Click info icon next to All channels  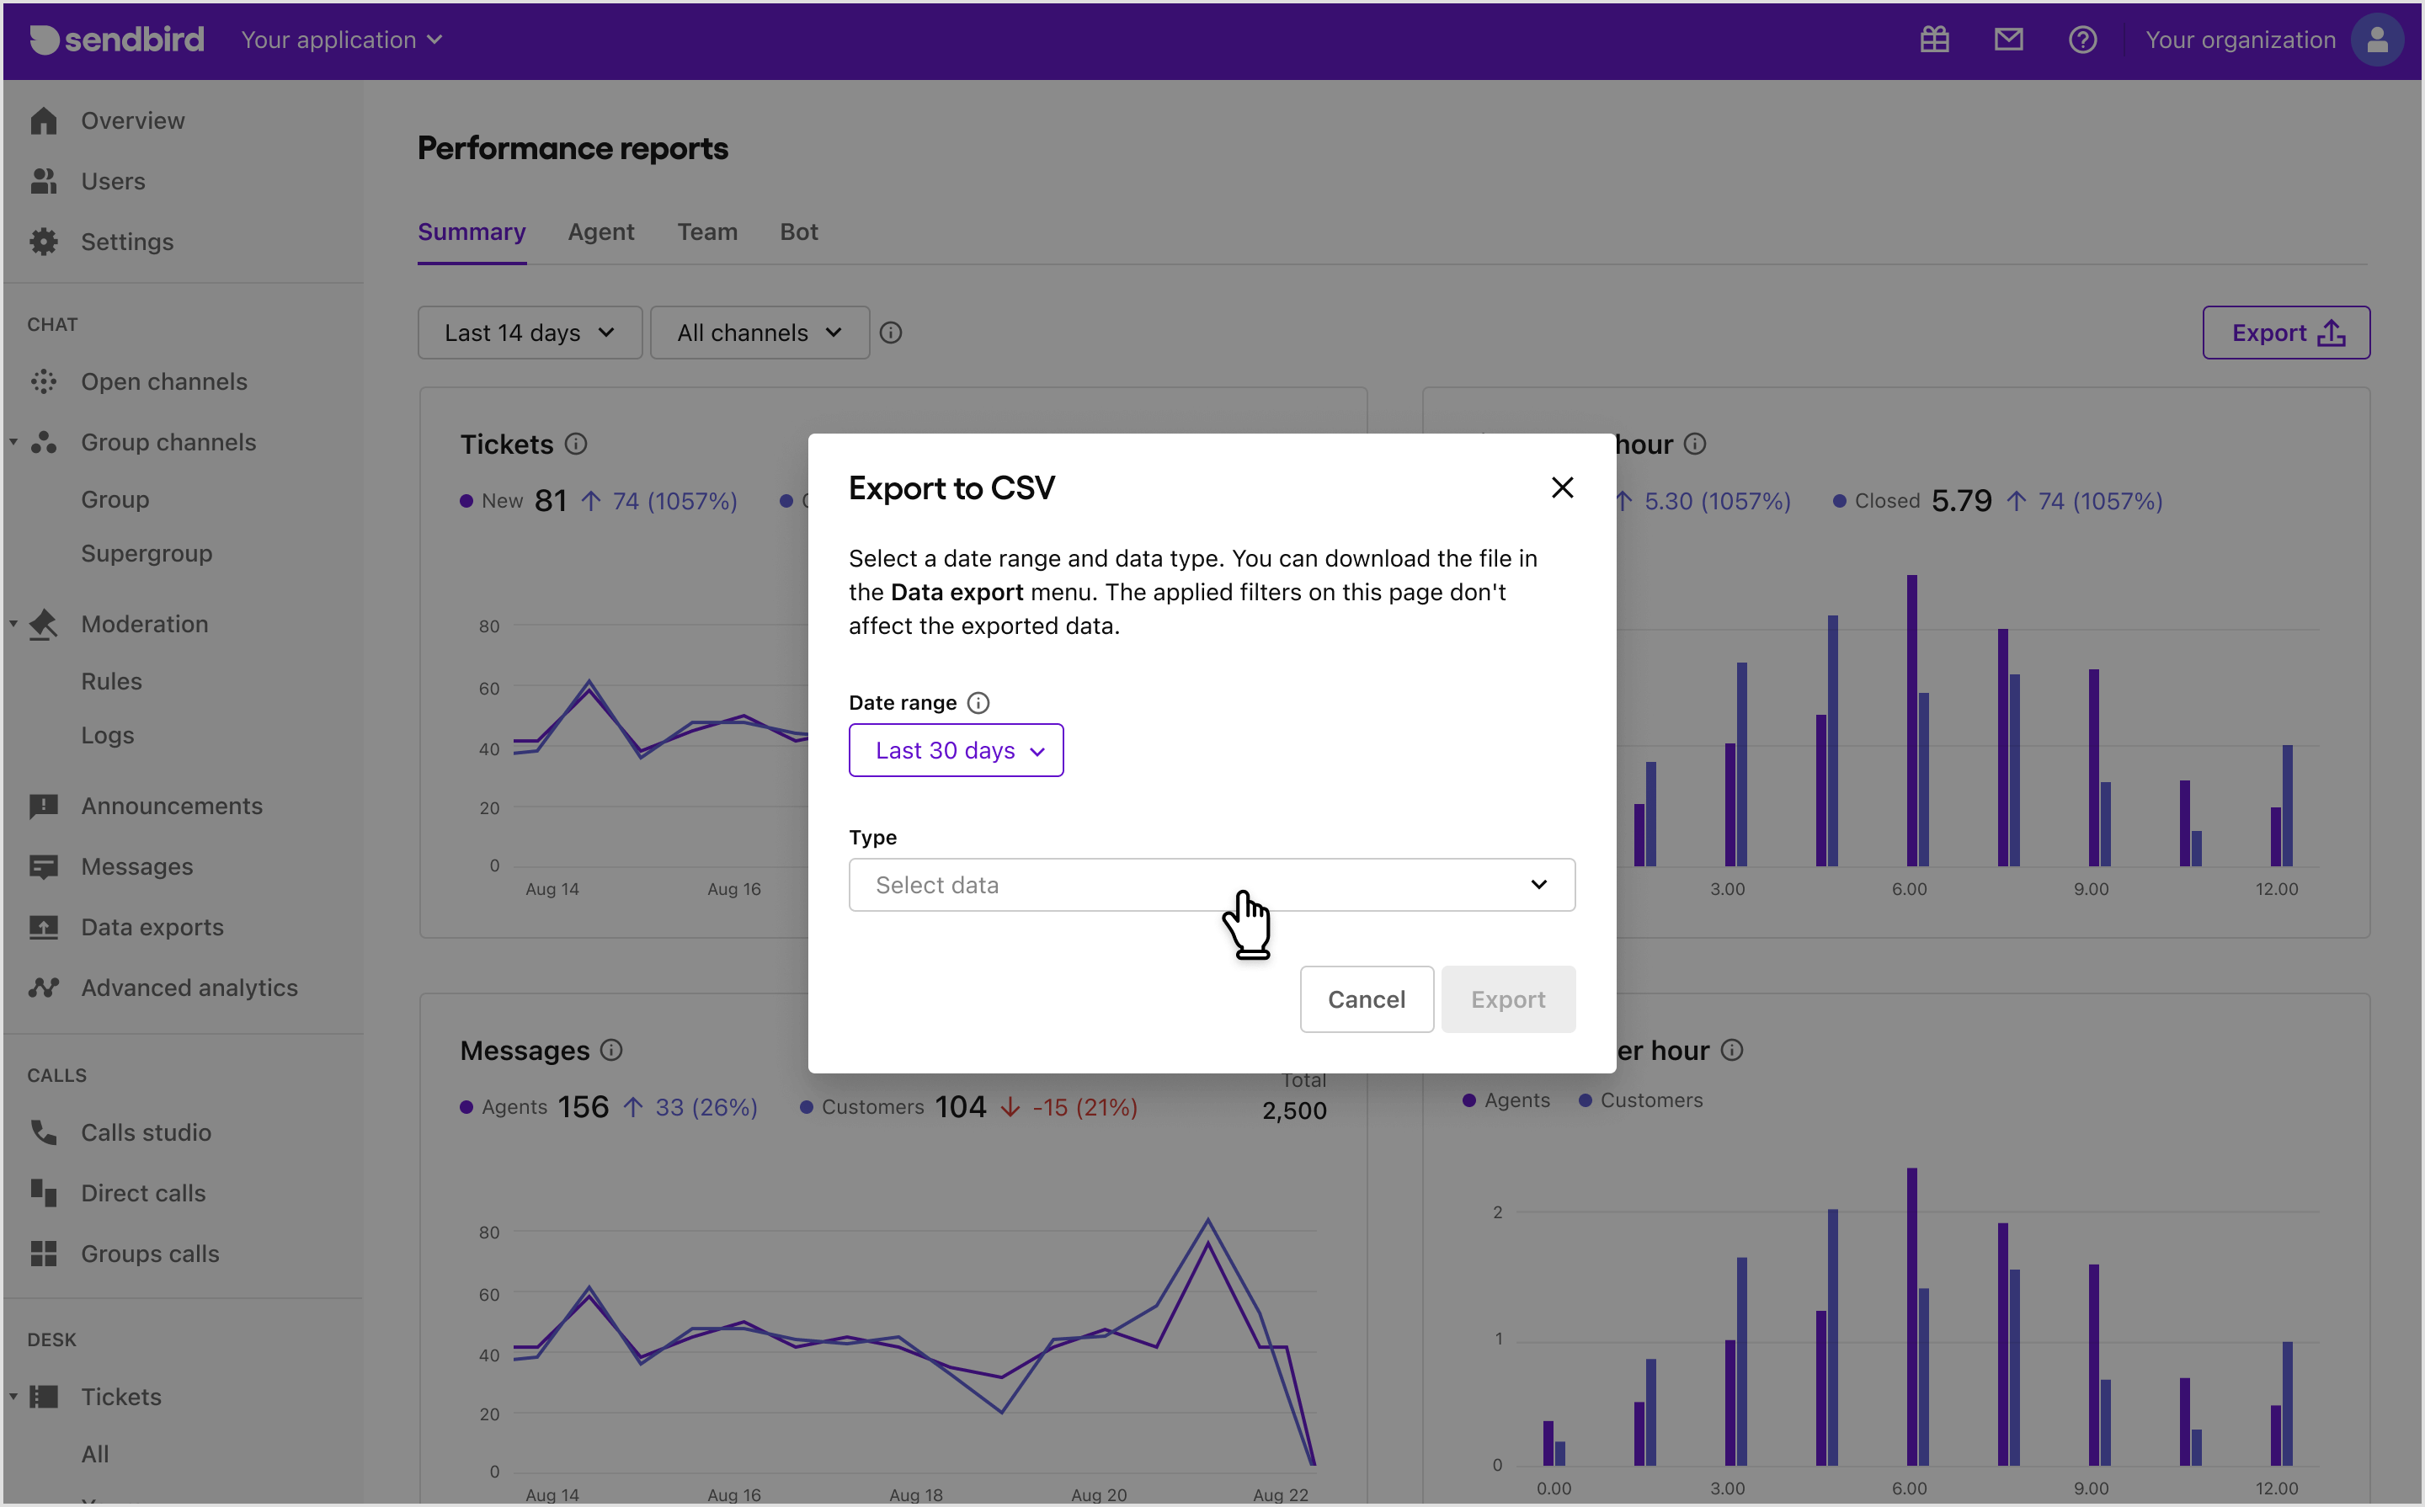point(890,333)
